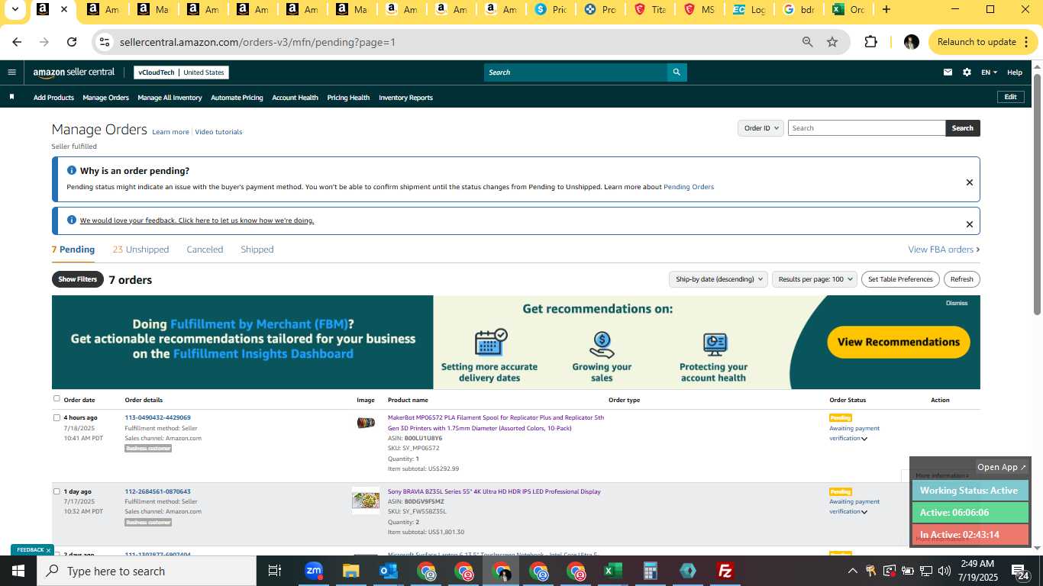Image resolution: width=1043 pixels, height=586 pixels.
Task: Click the Task View taskbar icon
Action: tap(275, 571)
